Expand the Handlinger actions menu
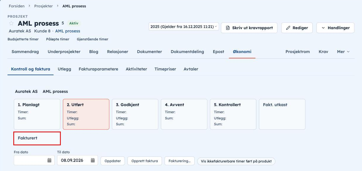Screen dimensions: 362x171 [335, 28]
